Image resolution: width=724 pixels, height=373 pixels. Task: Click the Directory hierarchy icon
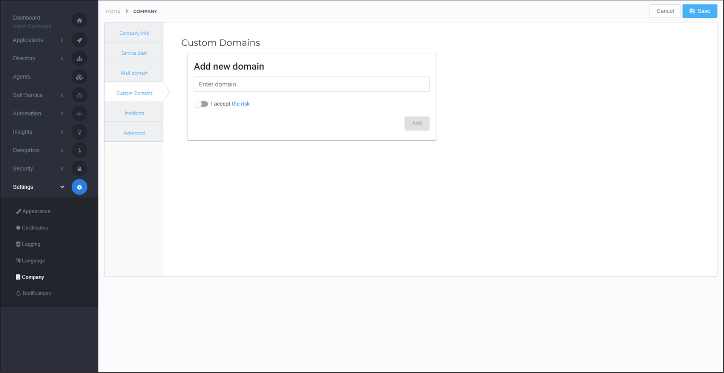coord(79,58)
